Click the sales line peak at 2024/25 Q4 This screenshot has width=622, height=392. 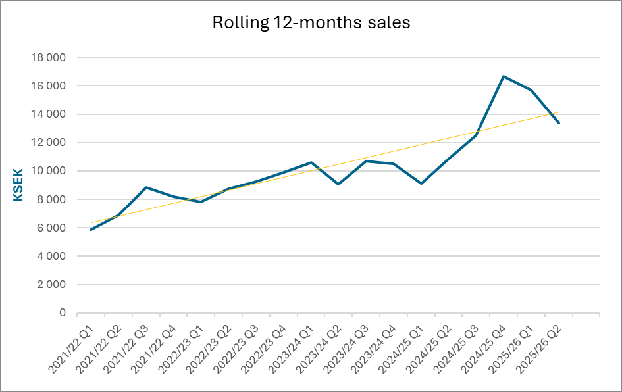pyautogui.click(x=504, y=76)
